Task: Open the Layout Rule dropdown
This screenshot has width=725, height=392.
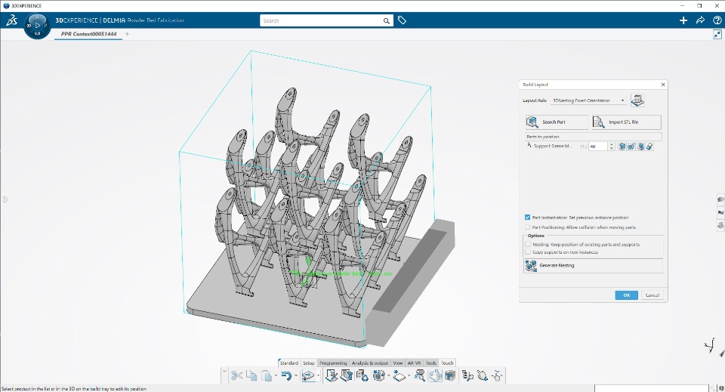Action: (588, 100)
